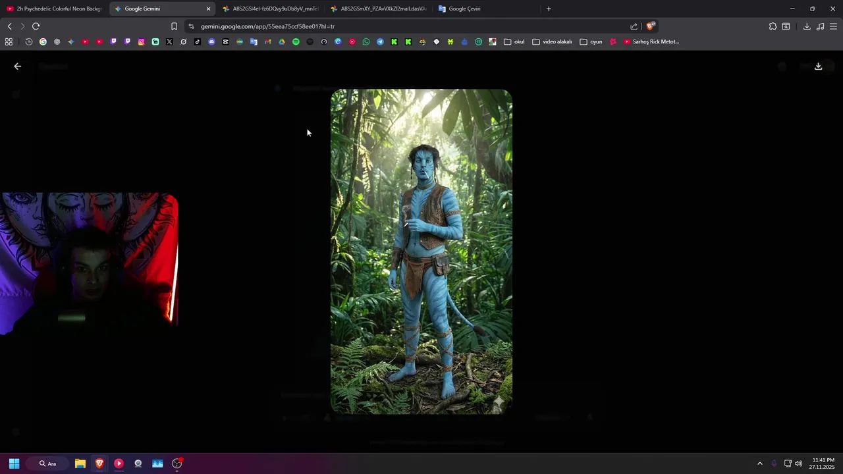Open the Sarhoş Rick Metot bookmark
843x474 pixels.
coord(651,41)
